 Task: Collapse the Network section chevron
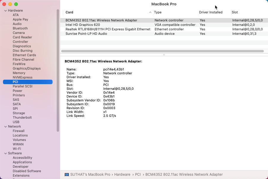click(x=6, y=127)
